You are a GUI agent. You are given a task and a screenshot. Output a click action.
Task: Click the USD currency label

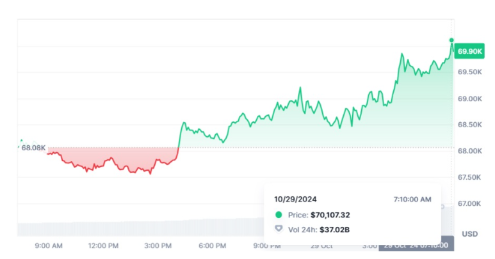point(470,233)
